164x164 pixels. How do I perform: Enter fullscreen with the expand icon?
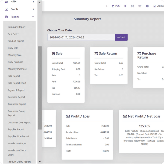pyautogui.click(x=133, y=6)
